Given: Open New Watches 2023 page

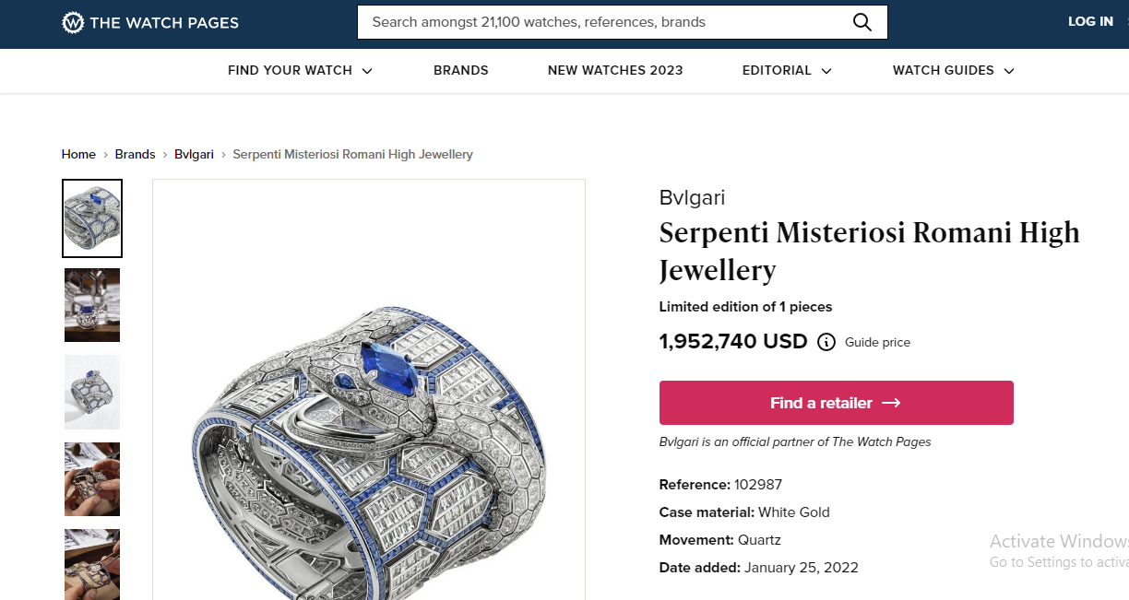Looking at the screenshot, I should click(615, 70).
